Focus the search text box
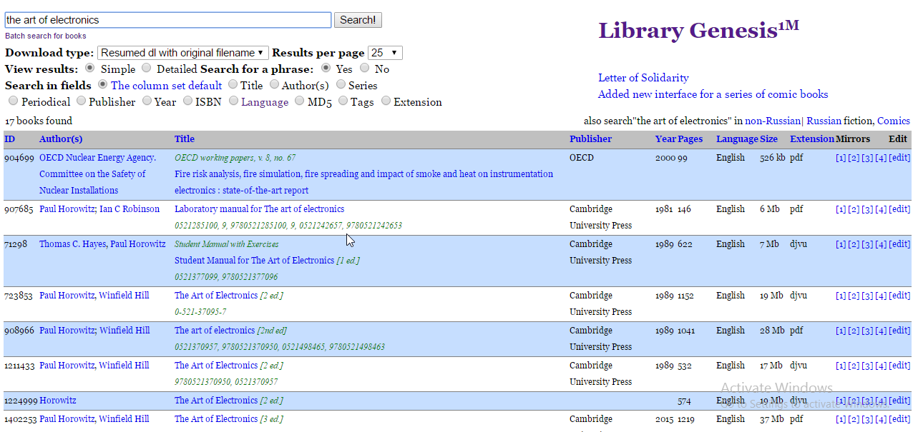Viewport: 918px width, 432px height. coord(167,20)
